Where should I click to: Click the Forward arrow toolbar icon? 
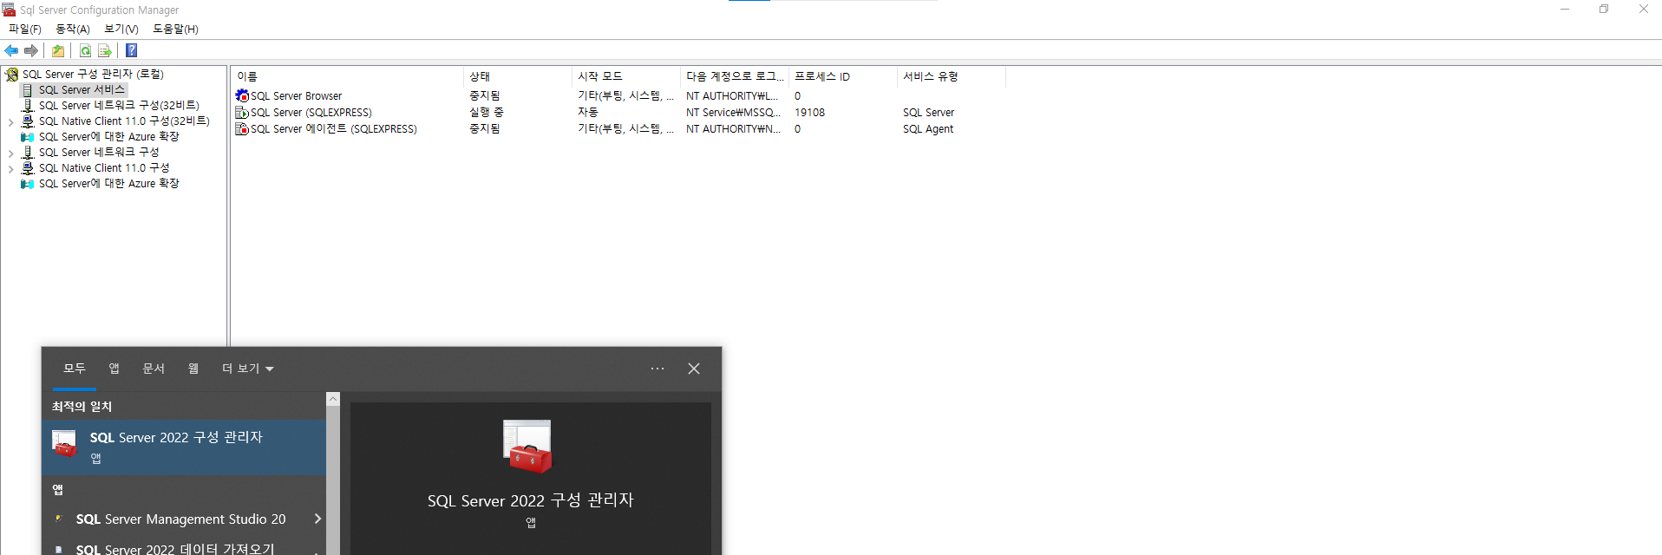pyautogui.click(x=31, y=51)
